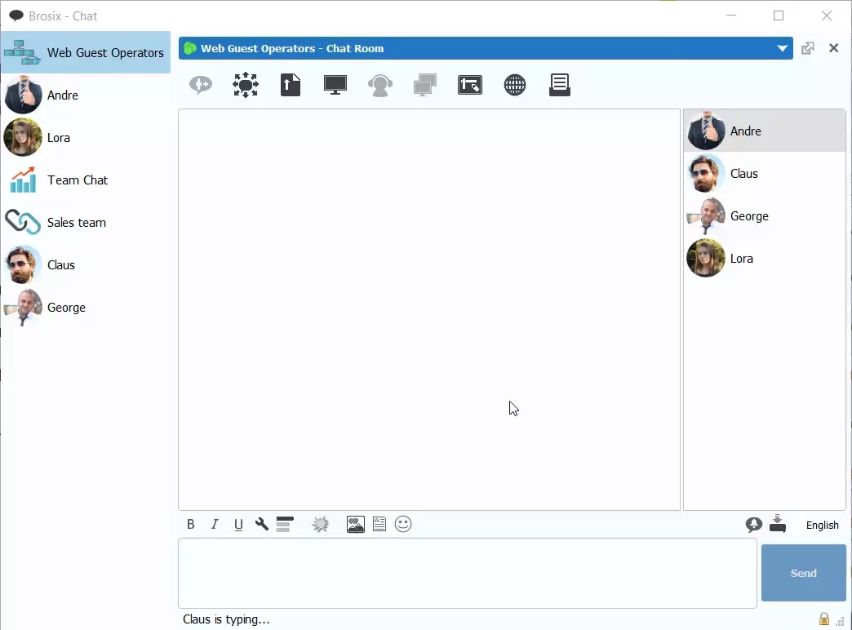Click the text snippet page icon
Screen dimensions: 852x630
[379, 525]
